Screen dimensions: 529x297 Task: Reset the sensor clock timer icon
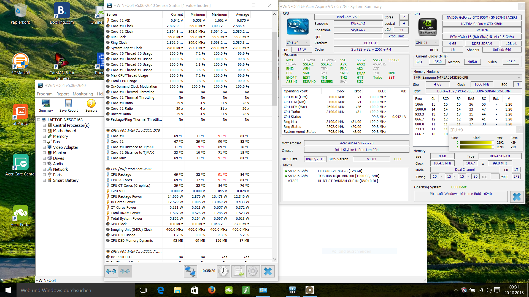click(223, 271)
